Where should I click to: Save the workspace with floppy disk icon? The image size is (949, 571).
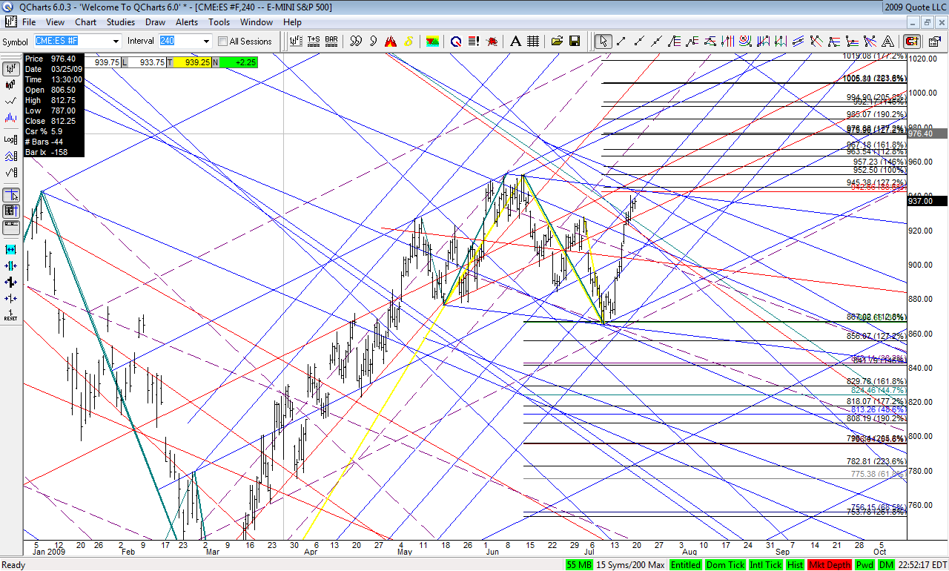575,42
